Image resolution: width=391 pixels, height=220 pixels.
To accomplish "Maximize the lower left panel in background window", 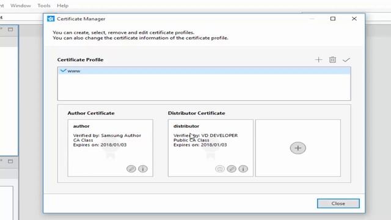I will (x=10, y=161).
